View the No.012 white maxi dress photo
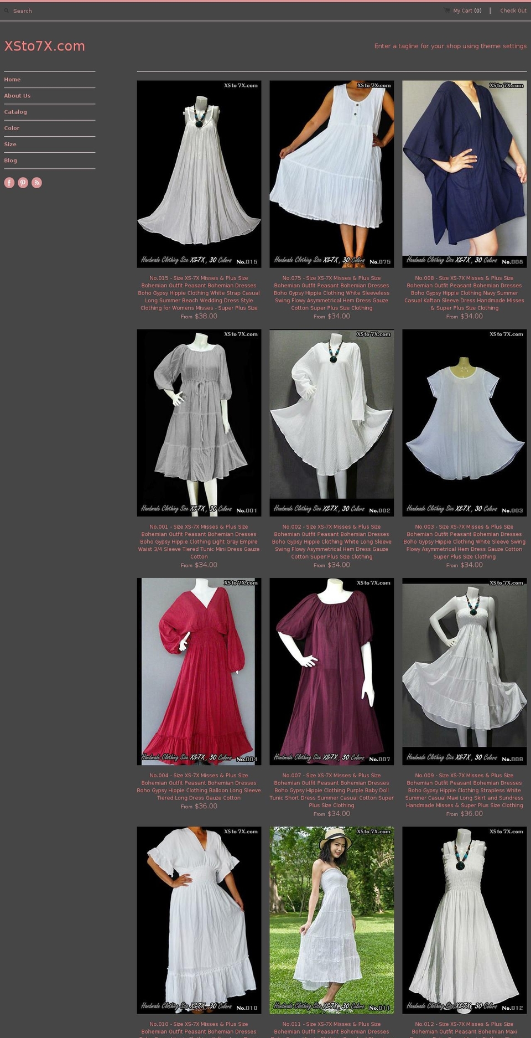531x1038 pixels. (465, 920)
